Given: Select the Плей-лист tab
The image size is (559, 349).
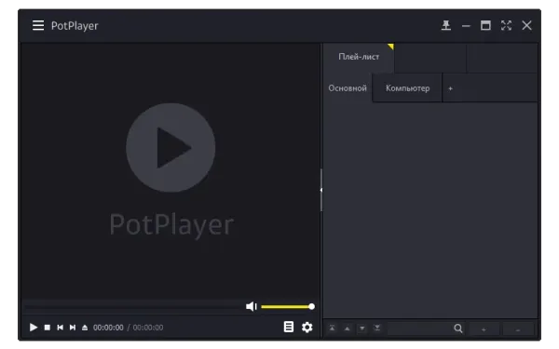Looking at the screenshot, I should pos(359,57).
